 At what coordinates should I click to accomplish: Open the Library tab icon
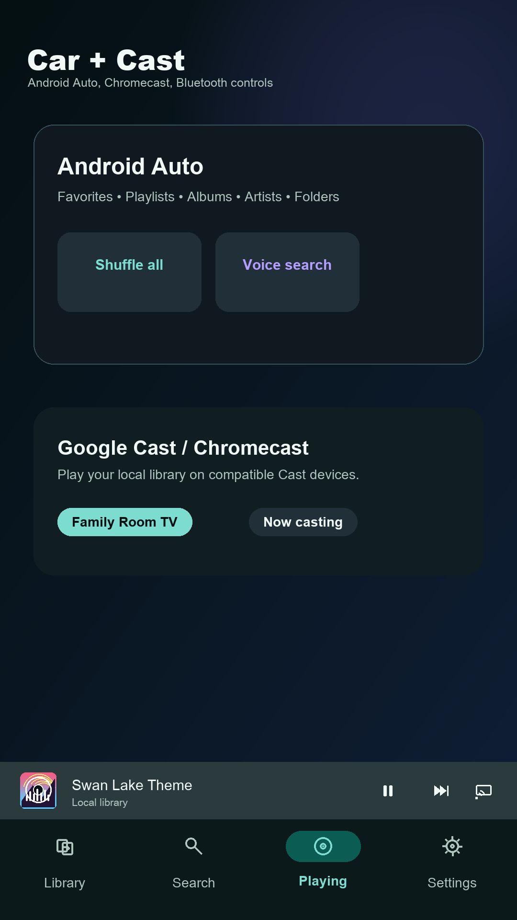tap(65, 847)
